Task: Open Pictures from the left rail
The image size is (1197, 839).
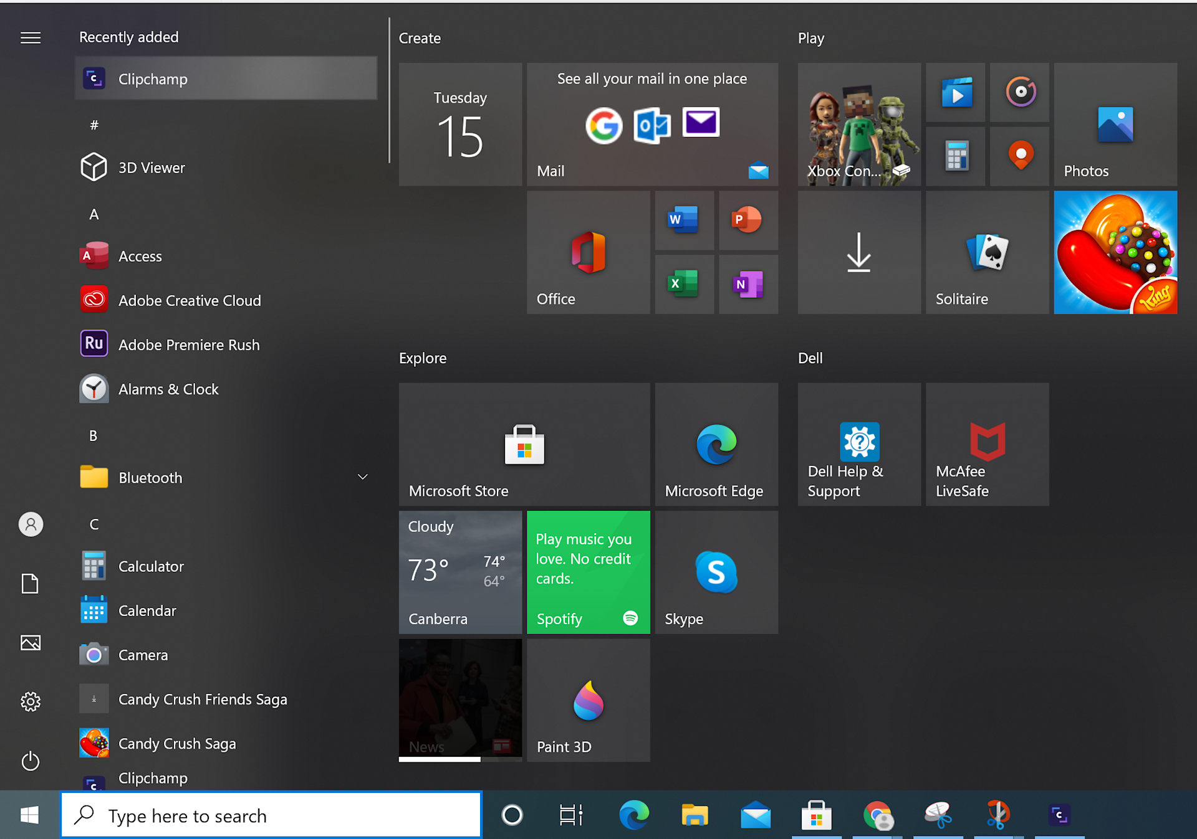Action: tap(31, 643)
